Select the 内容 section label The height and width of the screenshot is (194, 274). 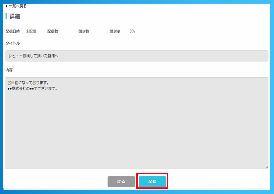click(x=8, y=70)
